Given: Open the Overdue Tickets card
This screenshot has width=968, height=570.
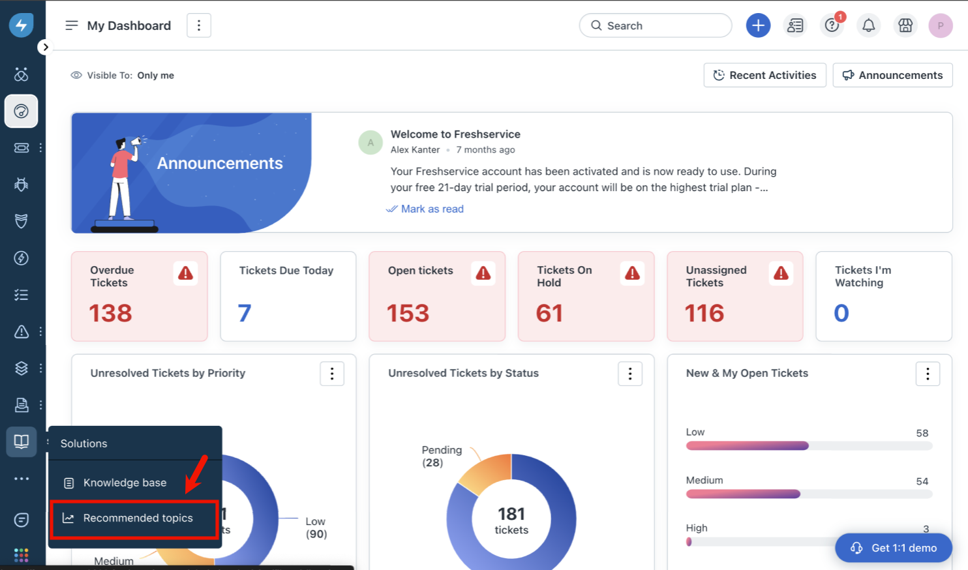Looking at the screenshot, I should tap(140, 296).
